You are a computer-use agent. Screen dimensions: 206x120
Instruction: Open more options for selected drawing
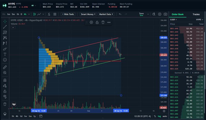(109, 22)
